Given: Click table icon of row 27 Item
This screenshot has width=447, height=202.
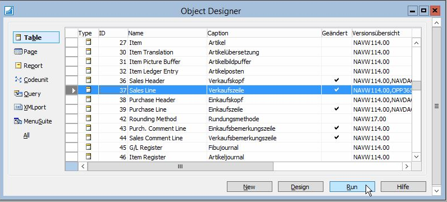Looking at the screenshot, I should click(x=89, y=43).
